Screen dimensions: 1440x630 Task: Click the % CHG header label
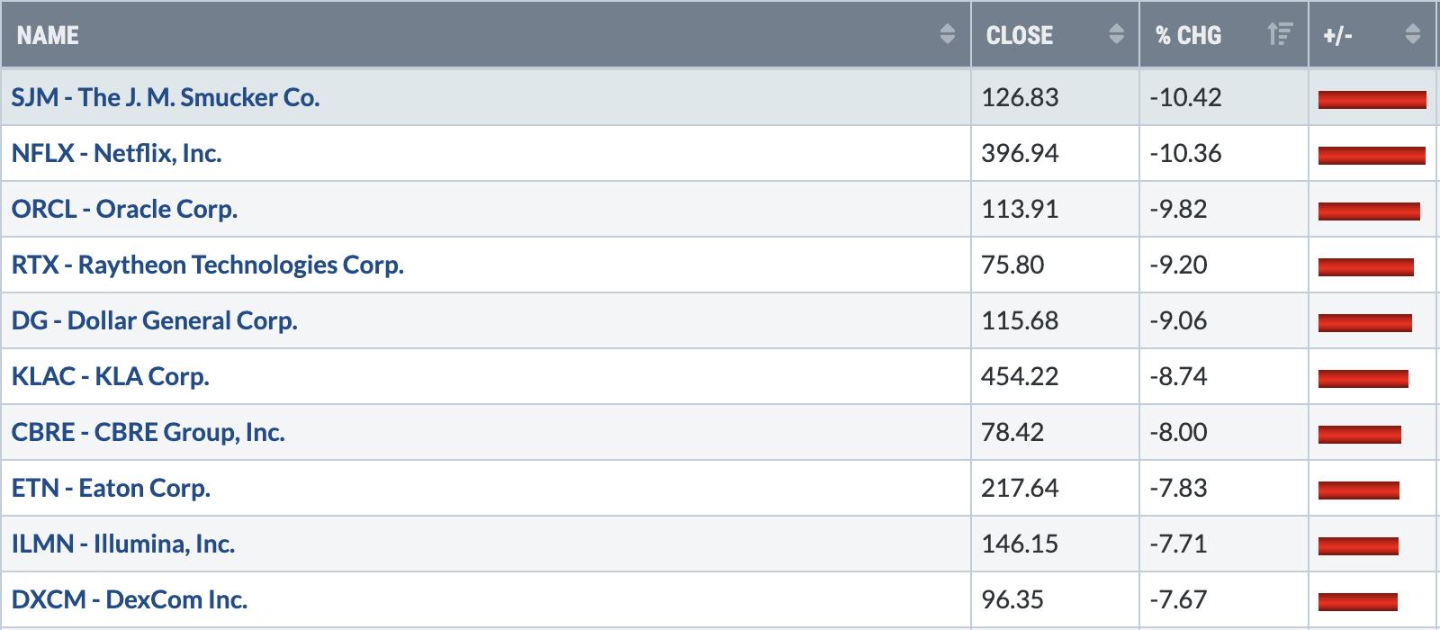click(1189, 35)
